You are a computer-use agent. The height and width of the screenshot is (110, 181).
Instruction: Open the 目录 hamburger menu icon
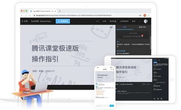point(23,21)
